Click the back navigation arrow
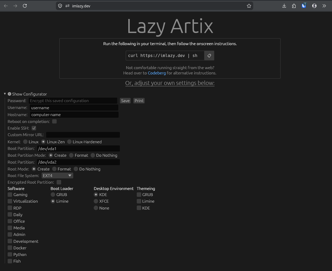The image size is (332, 271). [6, 6]
